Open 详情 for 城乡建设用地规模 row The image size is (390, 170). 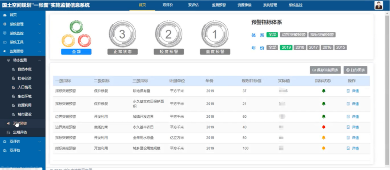(353, 148)
